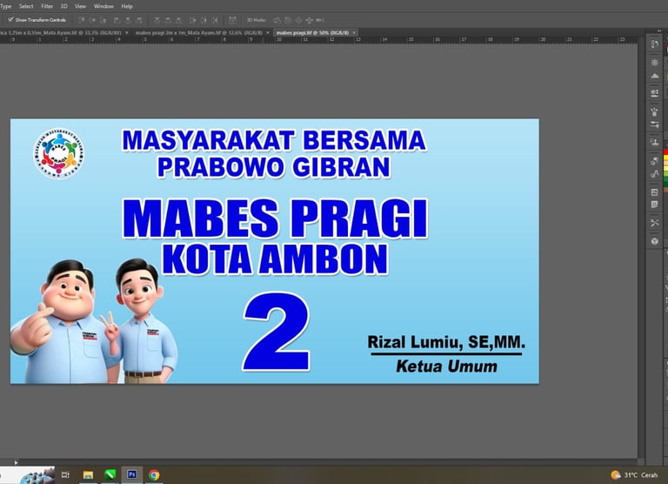Open the History panel icon

click(654, 44)
